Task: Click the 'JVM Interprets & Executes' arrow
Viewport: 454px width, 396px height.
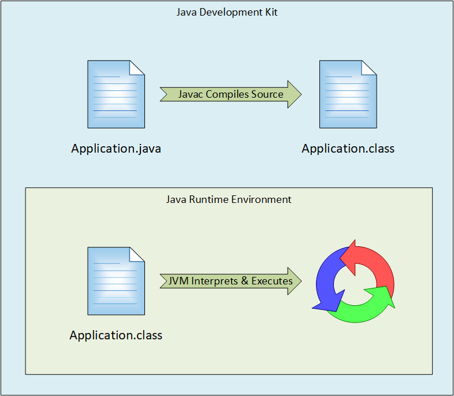Action: coord(231,281)
